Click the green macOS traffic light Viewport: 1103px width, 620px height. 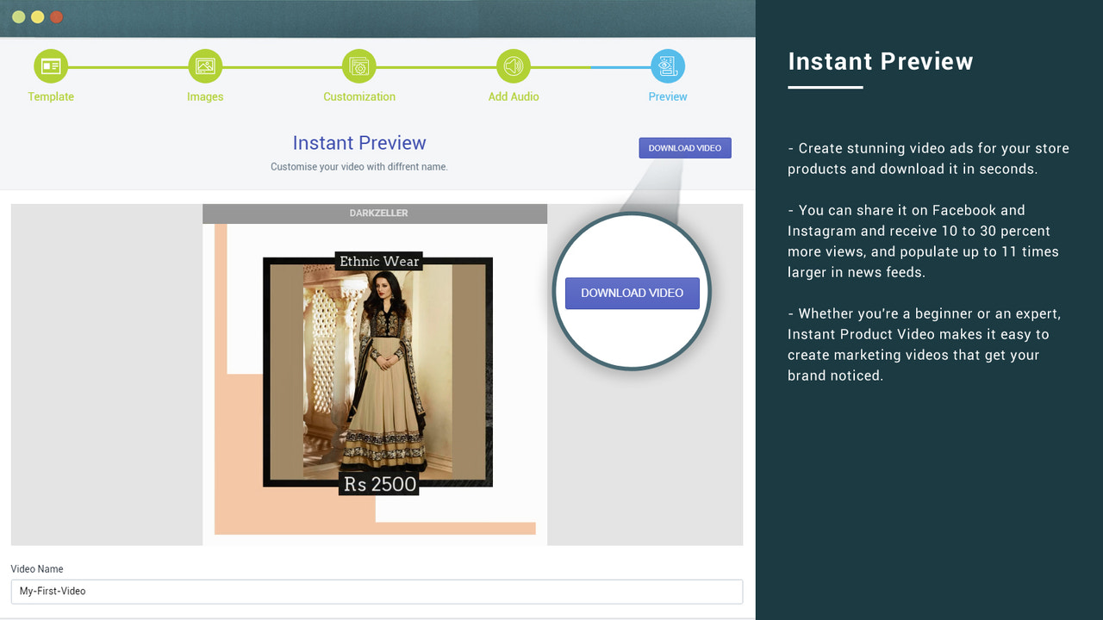tap(18, 15)
